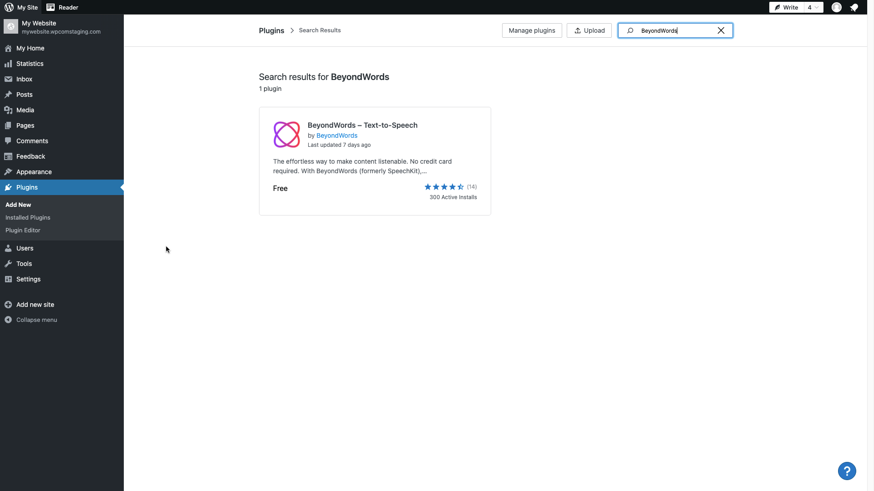
Task: Open the Reader icon in top bar
Action: pos(51,7)
